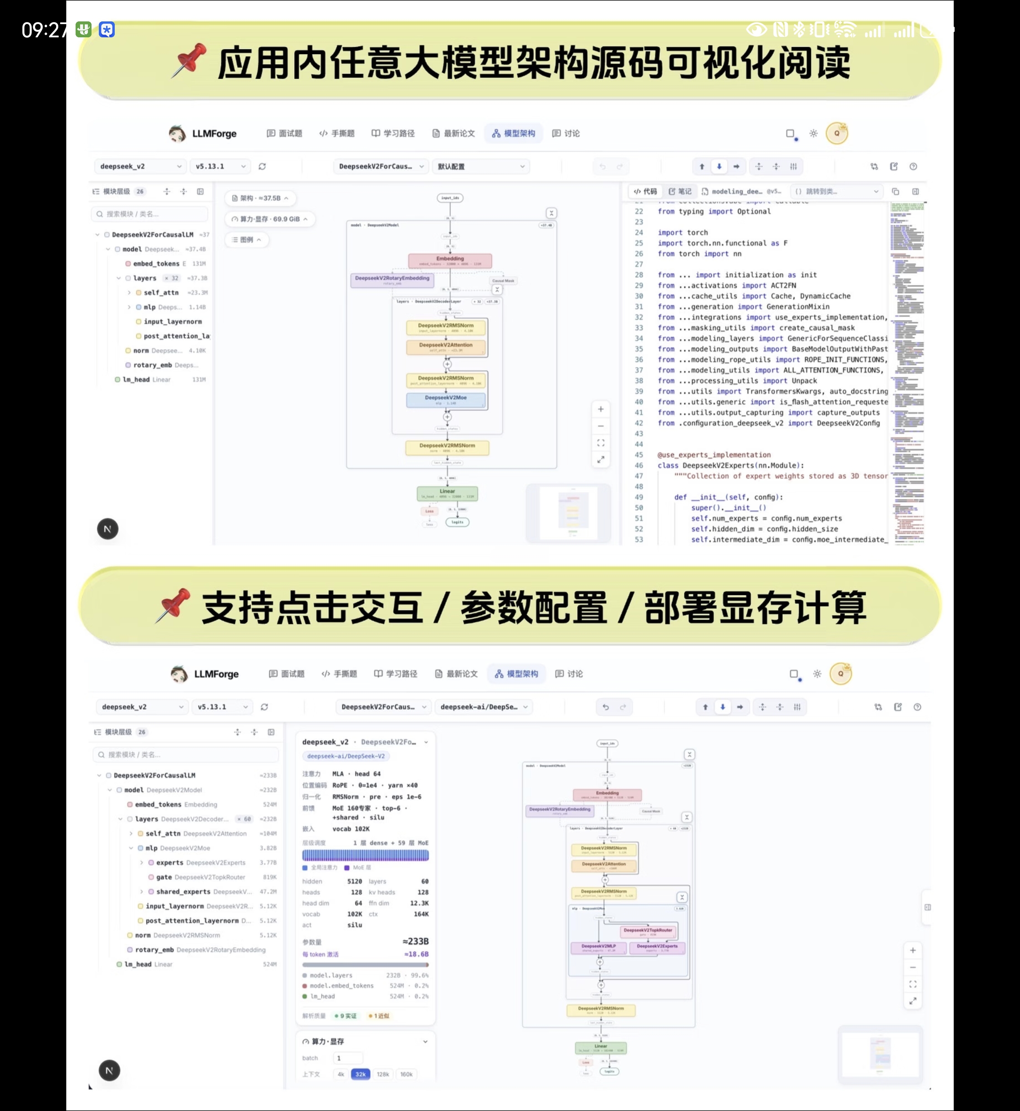The width and height of the screenshot is (1020, 1111).
Task: Click the help question-mark icon, bottom screenshot
Action: (x=918, y=707)
